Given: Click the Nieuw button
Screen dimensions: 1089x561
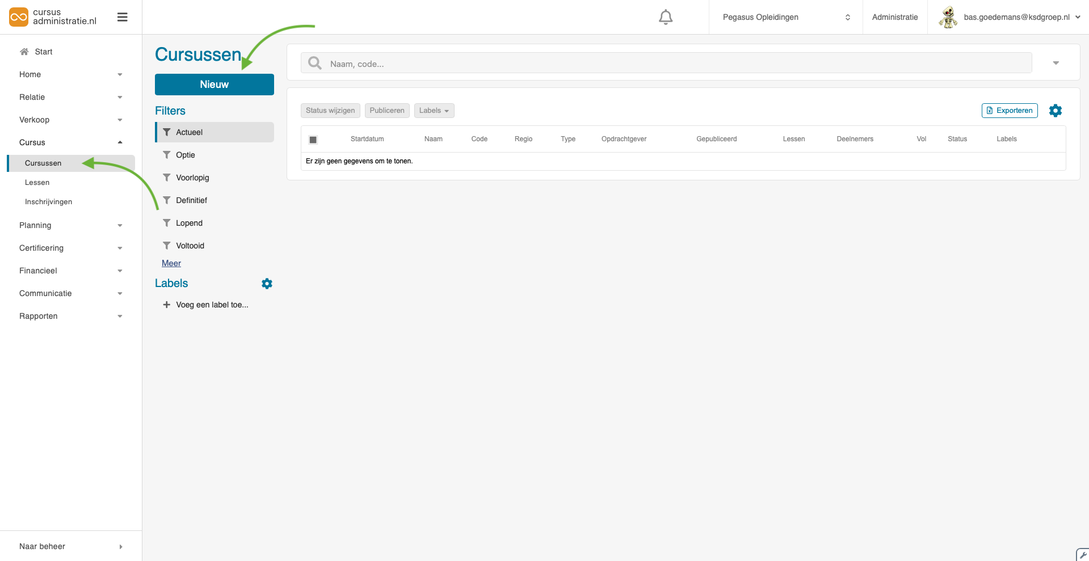Looking at the screenshot, I should (x=214, y=85).
